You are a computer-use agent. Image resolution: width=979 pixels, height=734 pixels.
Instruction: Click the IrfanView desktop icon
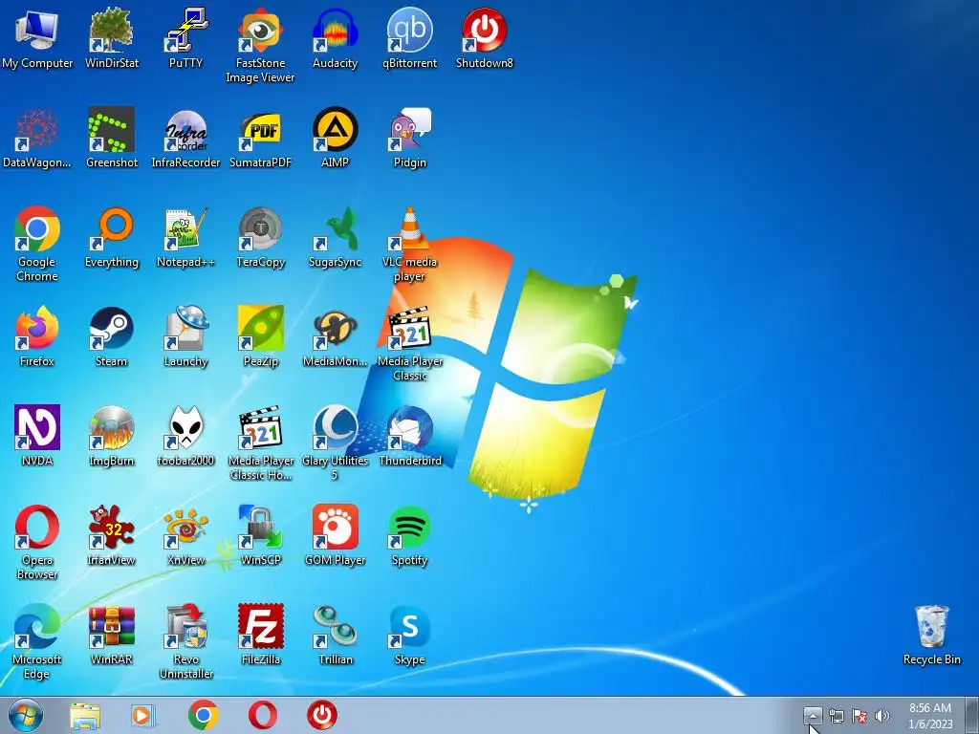tap(111, 535)
